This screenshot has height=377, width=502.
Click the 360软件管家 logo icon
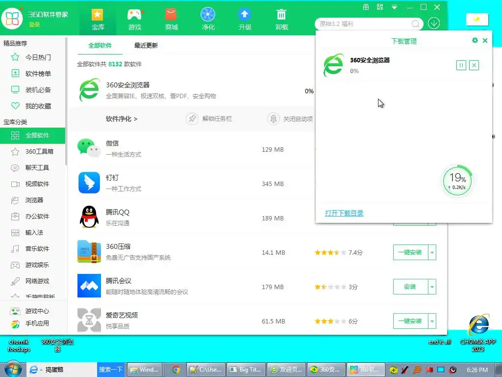click(x=12, y=18)
